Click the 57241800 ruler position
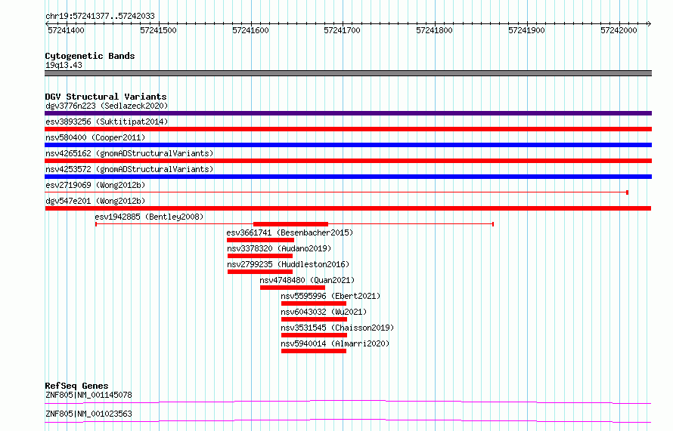Image resolution: width=673 pixels, height=431 pixels. (434, 30)
